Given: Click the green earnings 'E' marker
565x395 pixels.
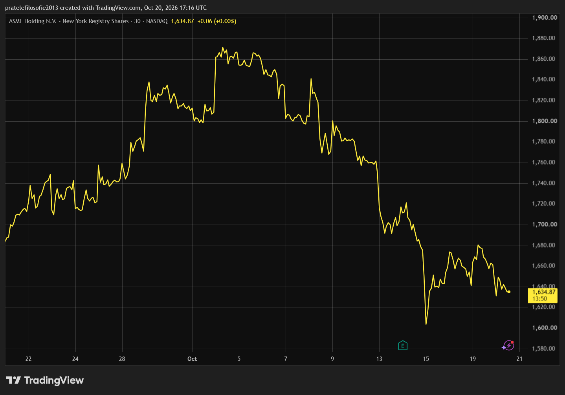Looking at the screenshot, I should coord(403,346).
